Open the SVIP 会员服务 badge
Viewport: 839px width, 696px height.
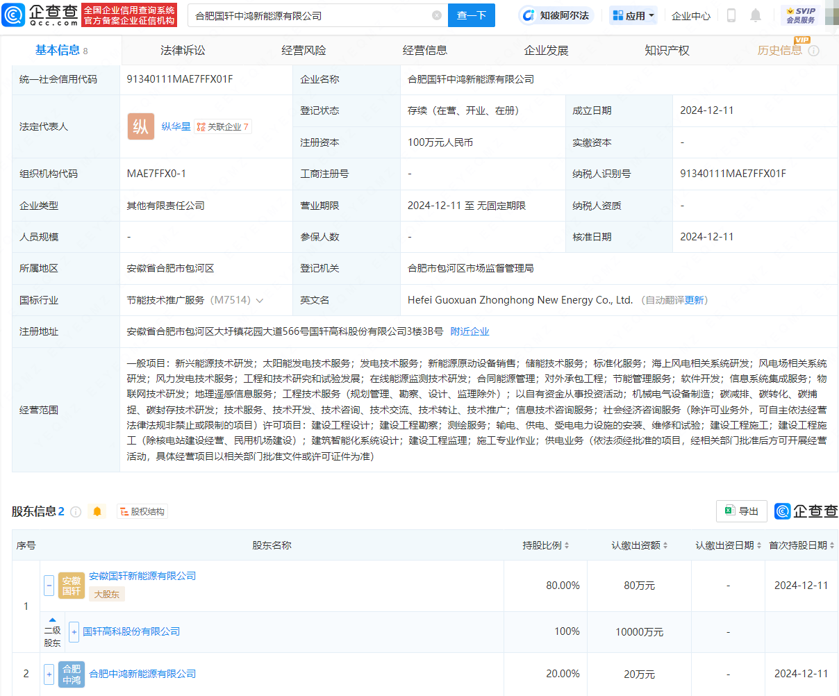[x=801, y=15]
